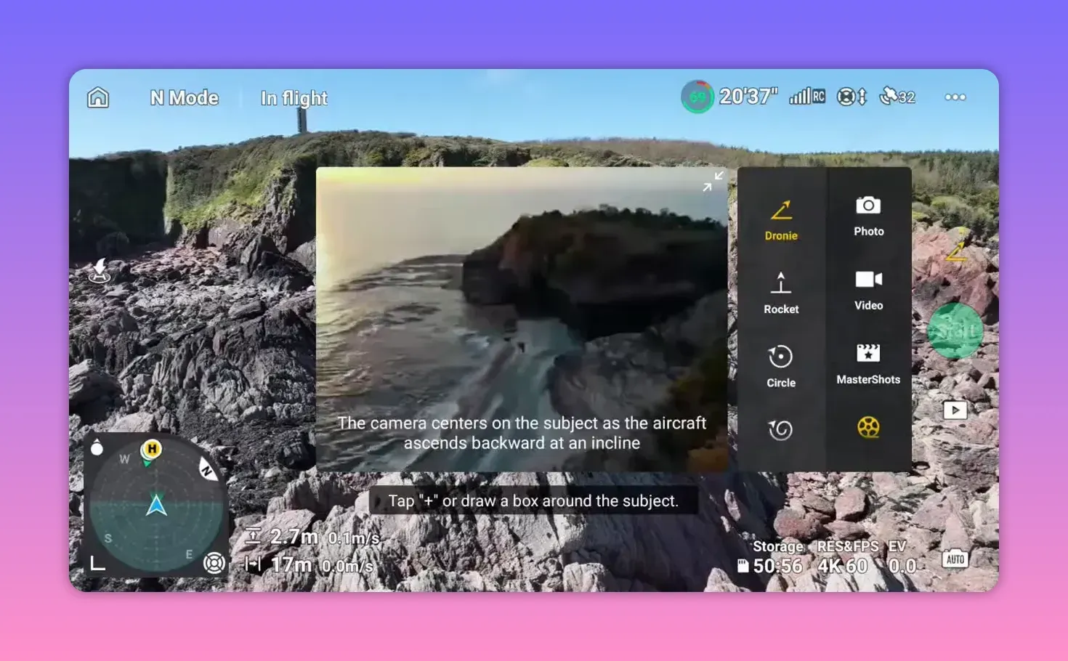Tap the battery percentage ring indicator
This screenshot has height=661, width=1068.
click(x=697, y=96)
